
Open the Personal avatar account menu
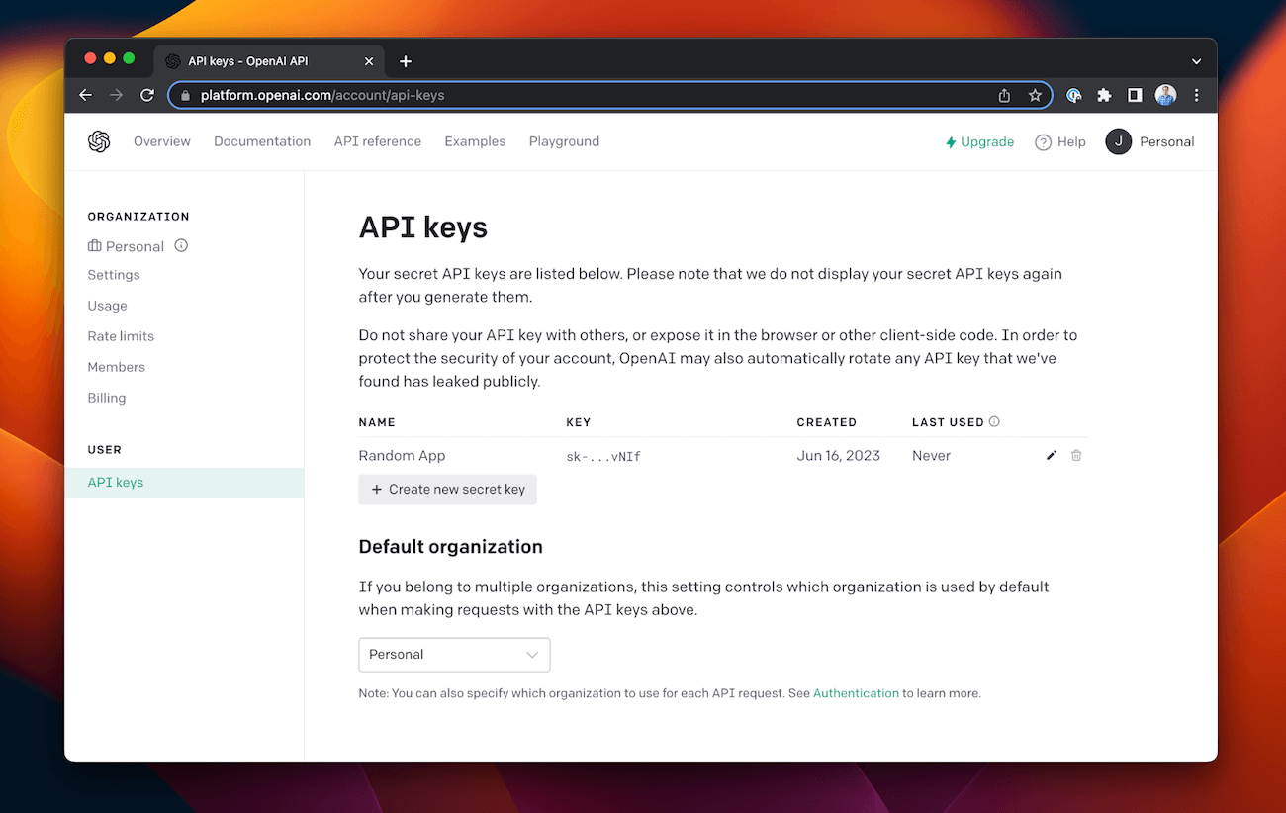pyautogui.click(x=1118, y=141)
